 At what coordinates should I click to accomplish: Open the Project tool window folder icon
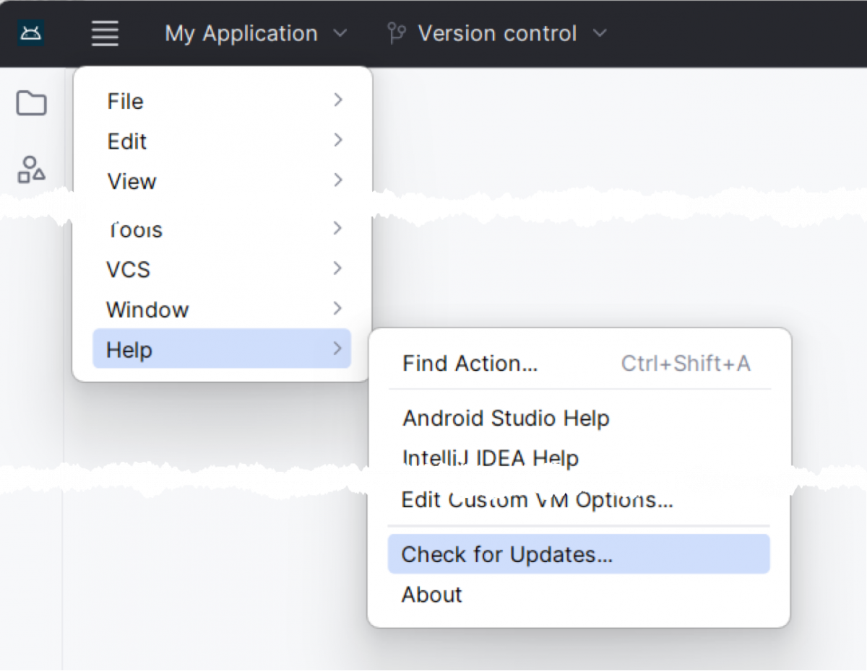31,103
